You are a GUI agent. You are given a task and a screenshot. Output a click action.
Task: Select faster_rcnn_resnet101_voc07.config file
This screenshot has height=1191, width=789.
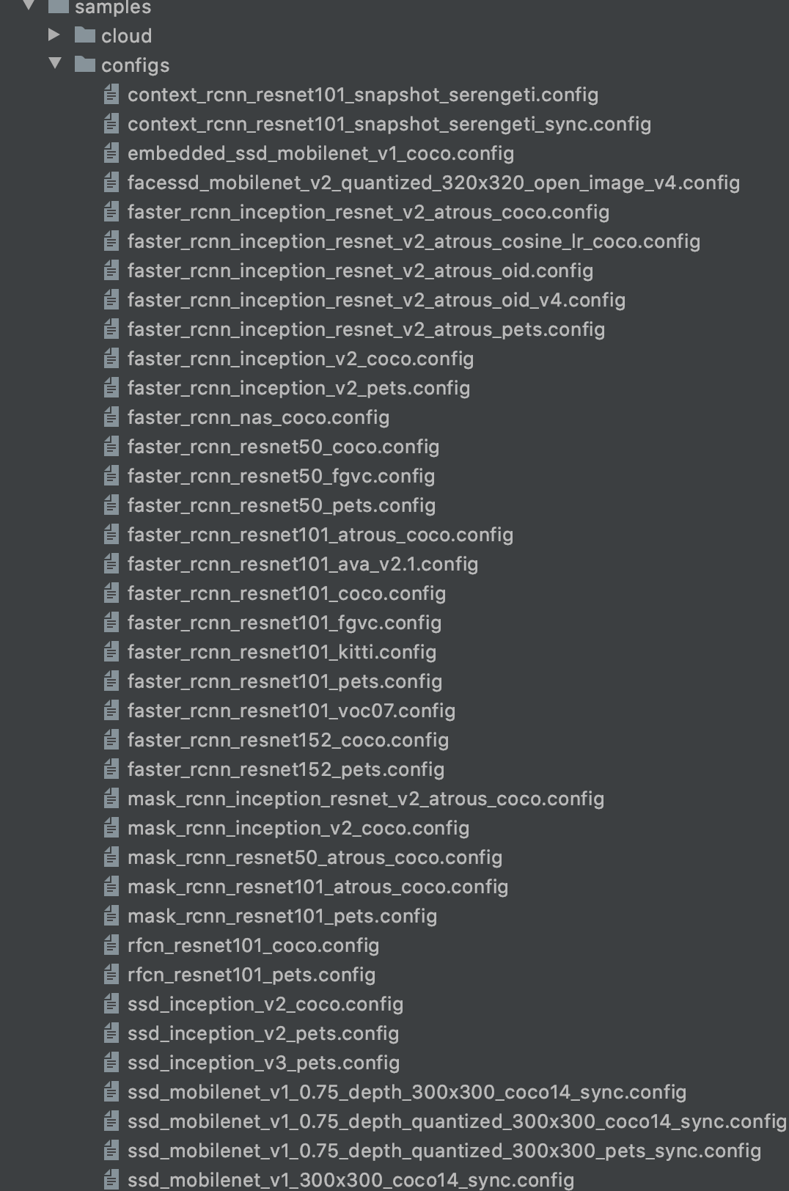tap(291, 711)
